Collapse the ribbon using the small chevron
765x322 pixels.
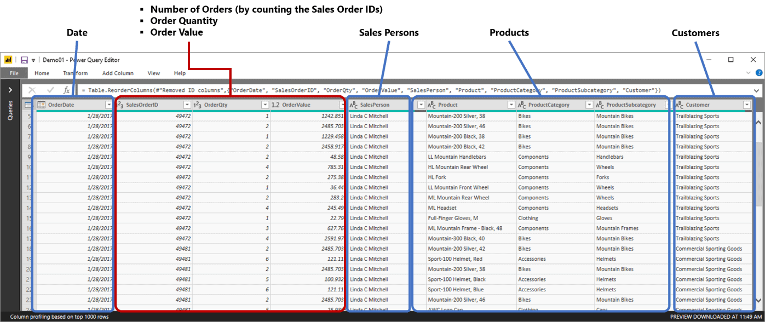pos(749,73)
